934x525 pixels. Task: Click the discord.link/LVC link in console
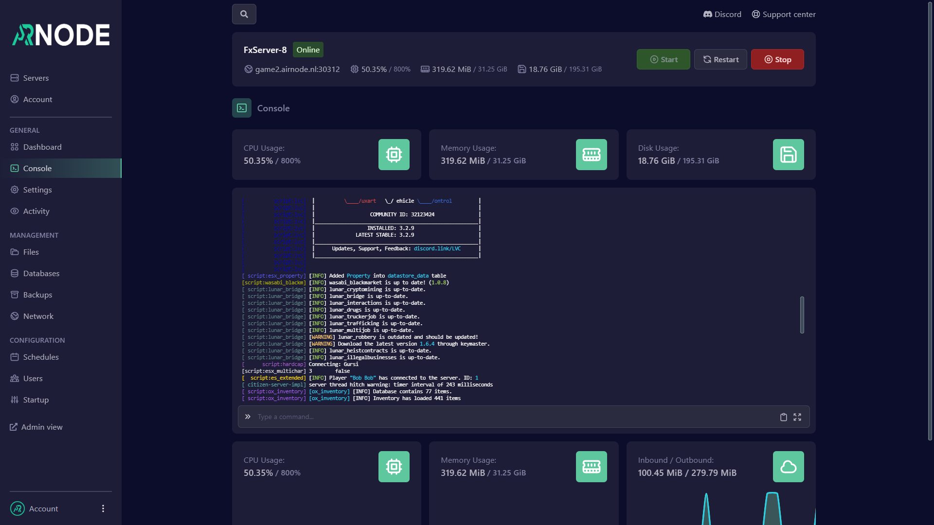[x=437, y=248]
